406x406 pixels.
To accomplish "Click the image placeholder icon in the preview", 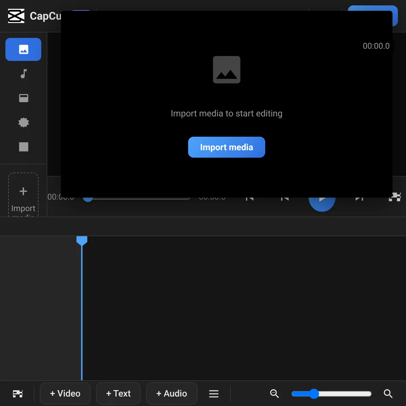I will (x=227, y=70).
